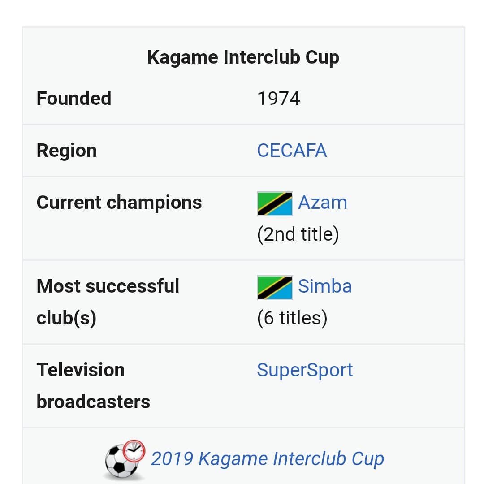This screenshot has width=484, height=484.
Task: Open the CECAFA region link
Action: click(x=292, y=151)
